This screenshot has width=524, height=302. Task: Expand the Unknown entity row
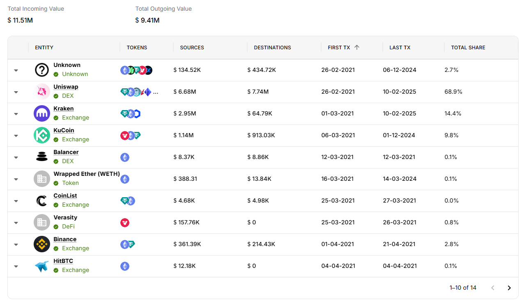click(16, 70)
